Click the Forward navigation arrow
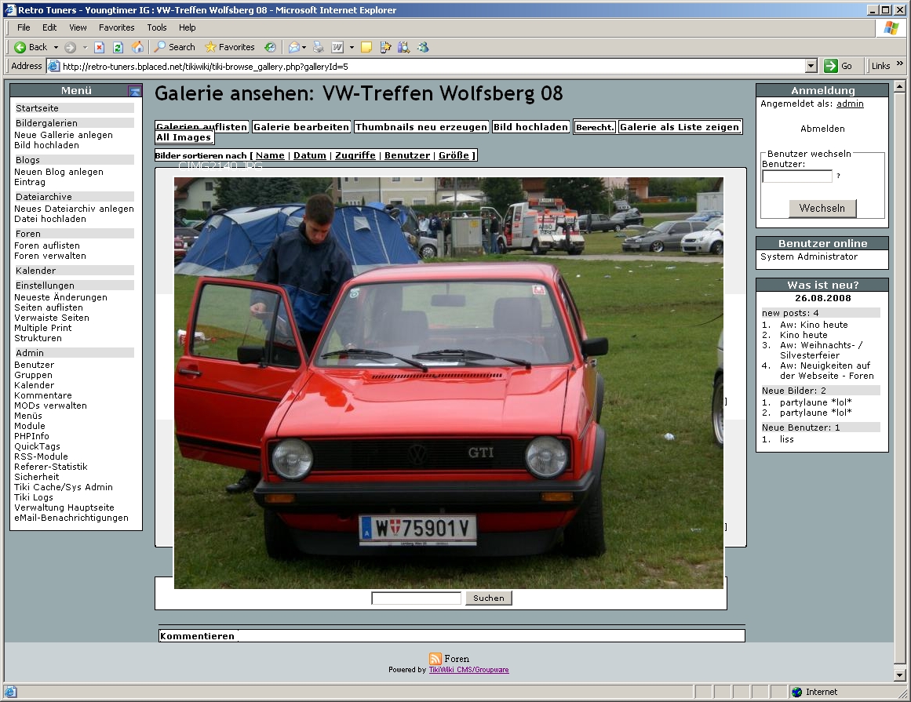Image resolution: width=911 pixels, height=702 pixels. point(71,47)
